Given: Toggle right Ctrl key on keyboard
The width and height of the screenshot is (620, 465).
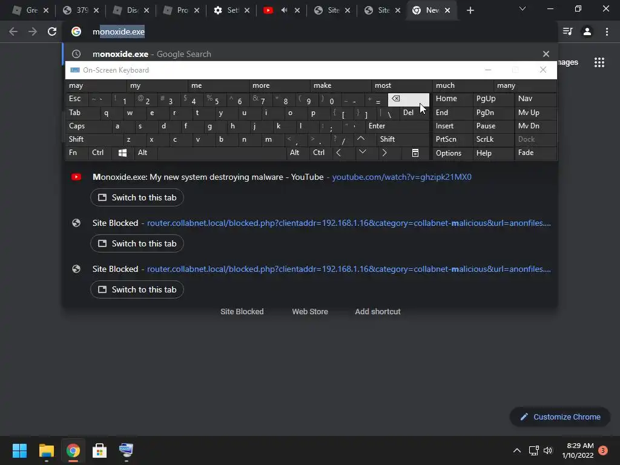Looking at the screenshot, I should pyautogui.click(x=320, y=153).
